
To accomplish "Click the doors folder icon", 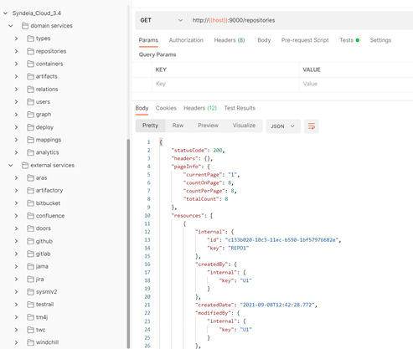I will tap(30, 228).
